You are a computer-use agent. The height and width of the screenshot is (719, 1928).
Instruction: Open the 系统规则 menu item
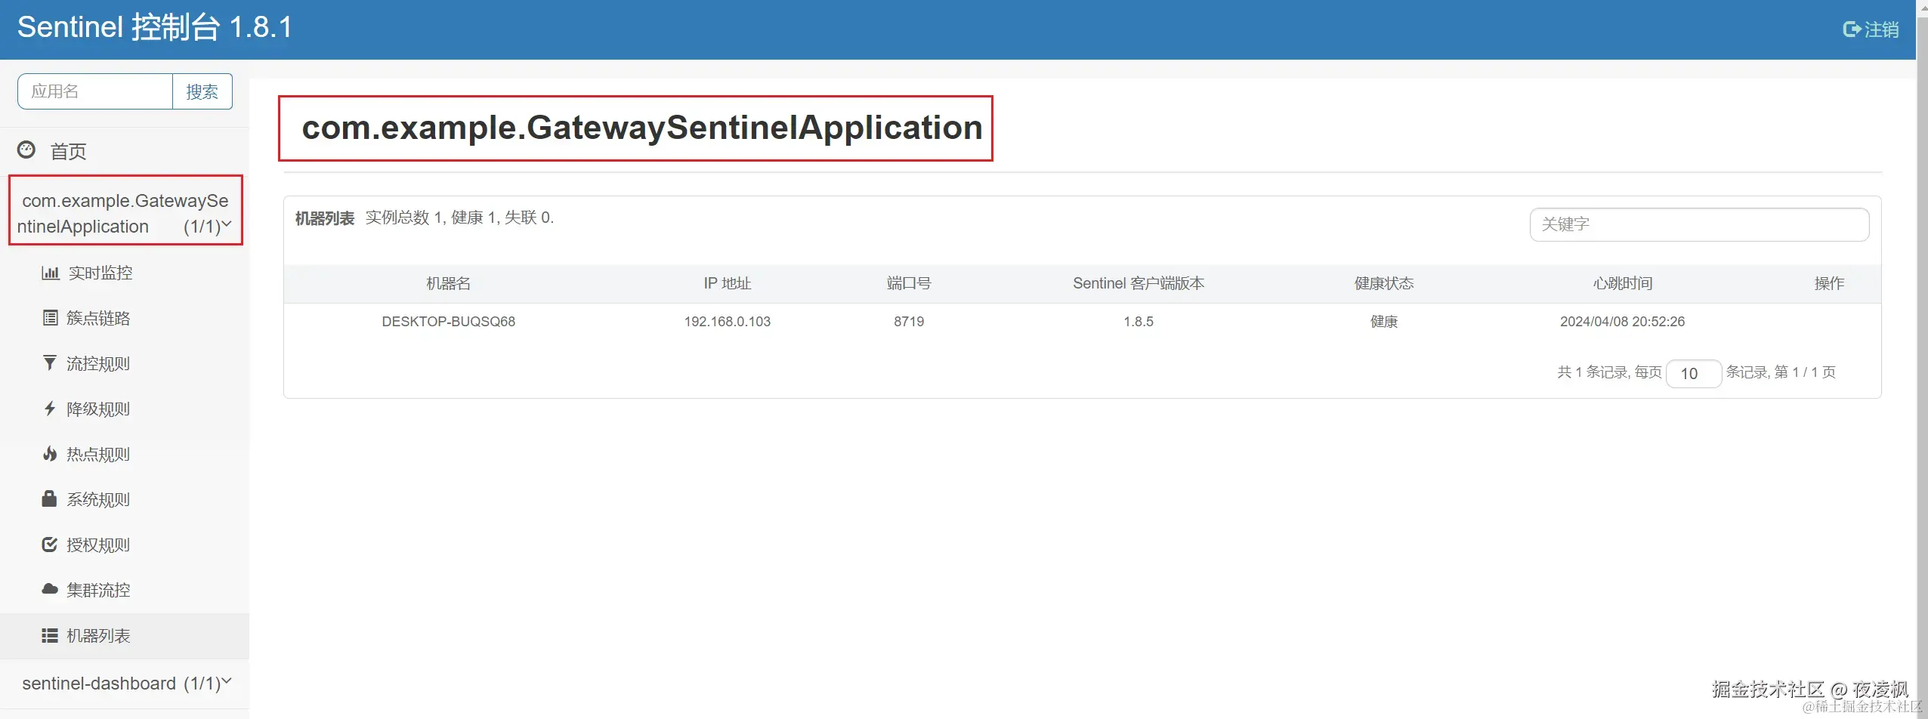tap(98, 499)
